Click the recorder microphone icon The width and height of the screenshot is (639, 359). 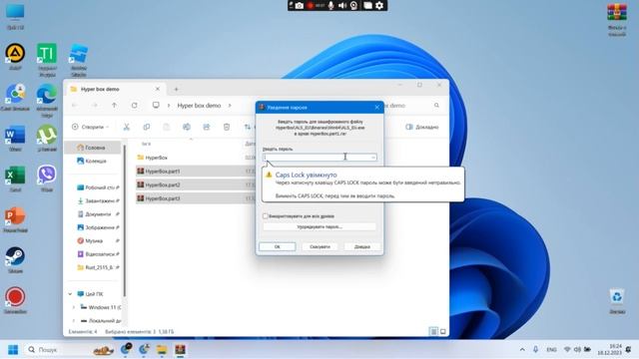pos(330,5)
